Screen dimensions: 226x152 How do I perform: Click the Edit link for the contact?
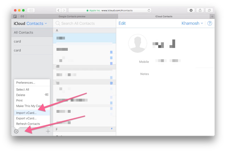tap(122, 23)
